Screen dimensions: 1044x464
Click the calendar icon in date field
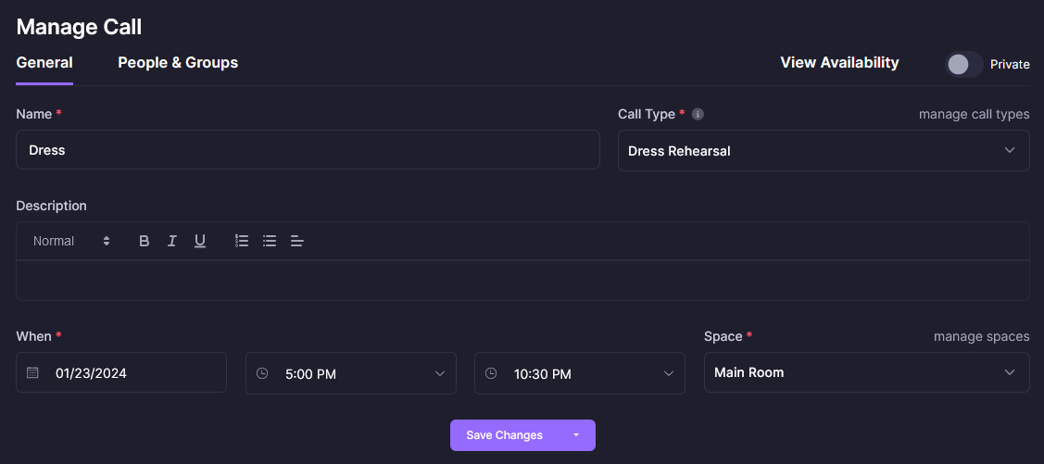click(x=33, y=373)
